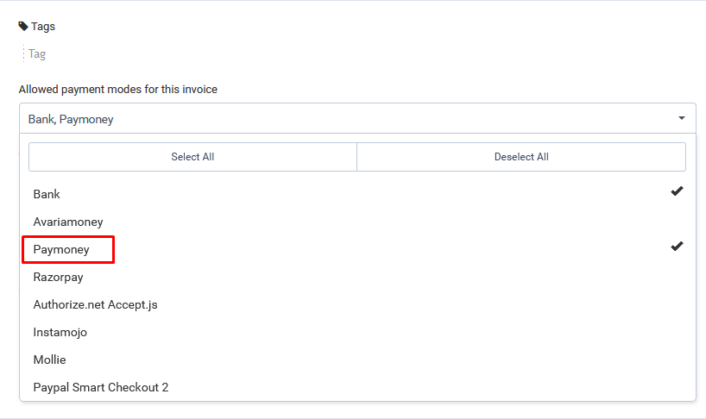Viewport: 706px width, 419px height.
Task: Click the tag icon beside Tags
Action: [x=23, y=26]
